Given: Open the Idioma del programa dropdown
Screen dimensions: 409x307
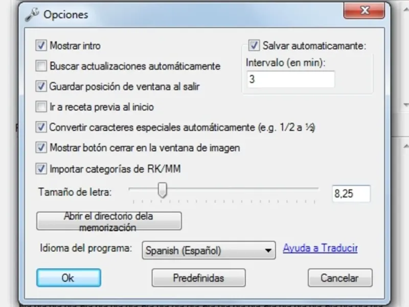Looking at the screenshot, I should coord(209,250).
